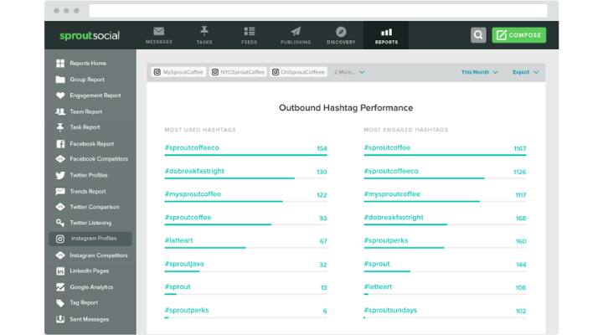Image resolution: width=603 pixels, height=335 pixels.
Task: Select Instagram Profiles in the sidebar
Action: point(92,239)
